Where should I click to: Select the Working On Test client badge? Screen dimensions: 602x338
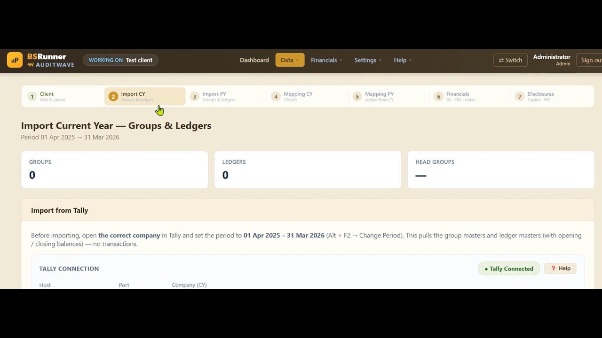coord(120,60)
